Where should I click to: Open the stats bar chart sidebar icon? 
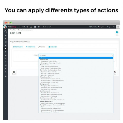pyautogui.click(x=6, y=72)
